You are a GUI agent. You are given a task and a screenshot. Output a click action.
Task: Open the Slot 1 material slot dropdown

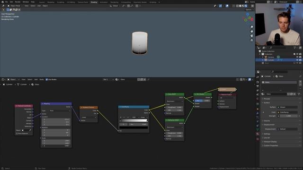click(x=108, y=79)
